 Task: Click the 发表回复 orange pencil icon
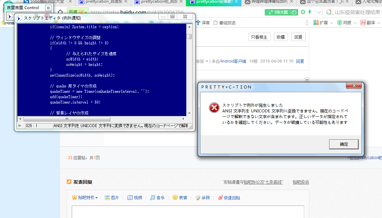69,182
